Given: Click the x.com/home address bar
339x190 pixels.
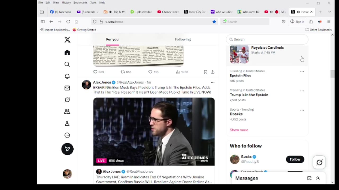Looking at the screenshot, I should pyautogui.click(x=155, y=22).
